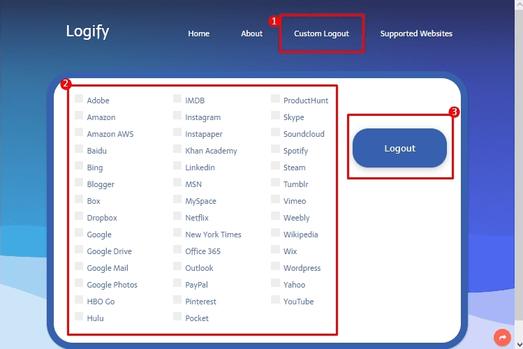
Task: Check the Weebly checkbox
Action: [276, 216]
